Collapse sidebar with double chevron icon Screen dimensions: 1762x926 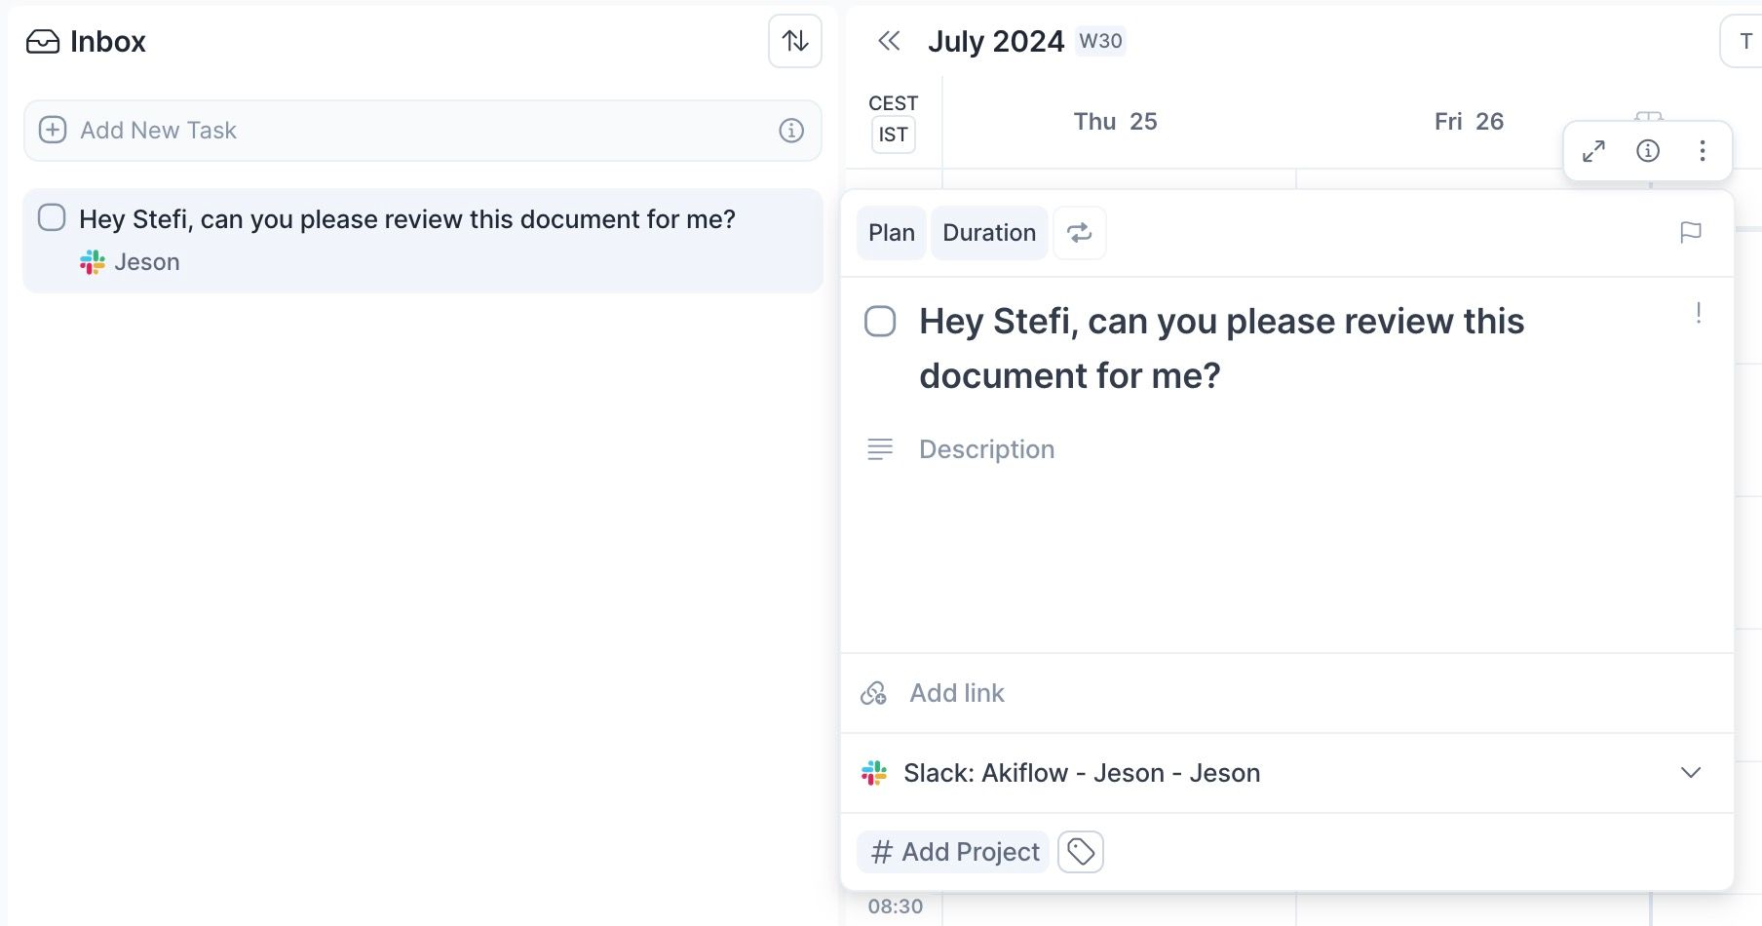889,41
